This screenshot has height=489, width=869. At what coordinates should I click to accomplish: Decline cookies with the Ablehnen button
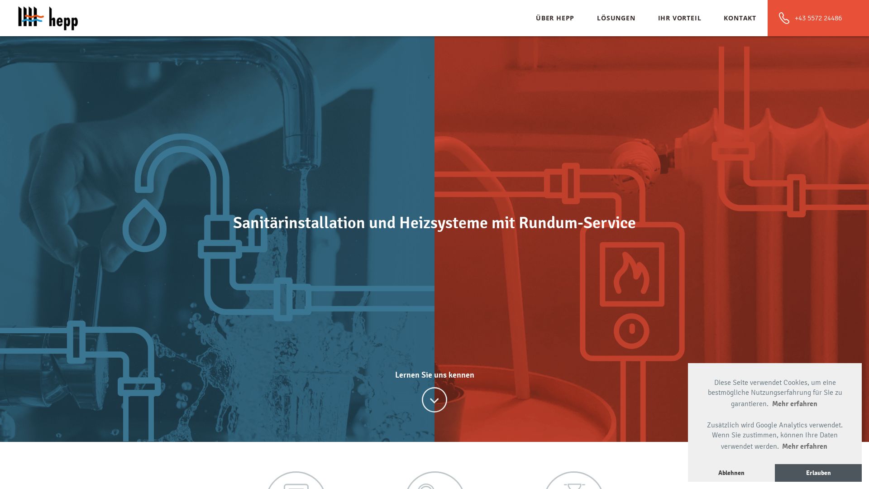tap(731, 473)
